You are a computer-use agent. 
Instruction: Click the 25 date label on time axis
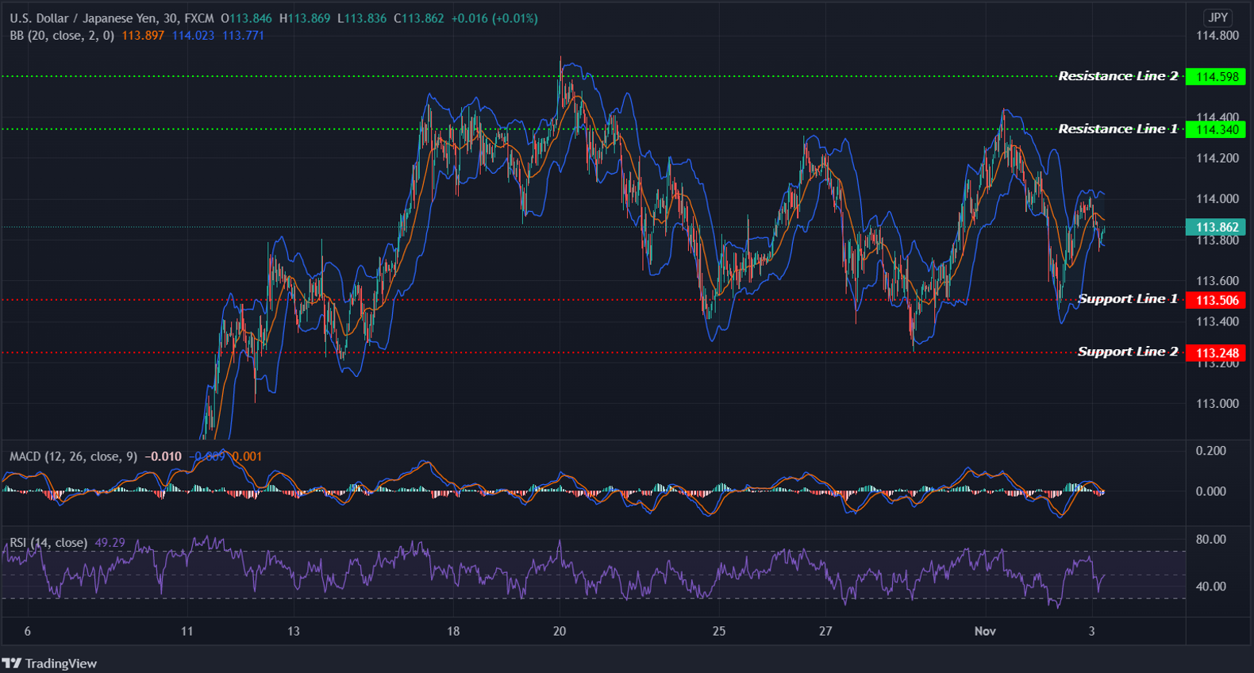click(719, 631)
